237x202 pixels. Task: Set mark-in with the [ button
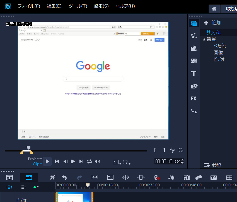pyautogui.click(x=155, y=150)
